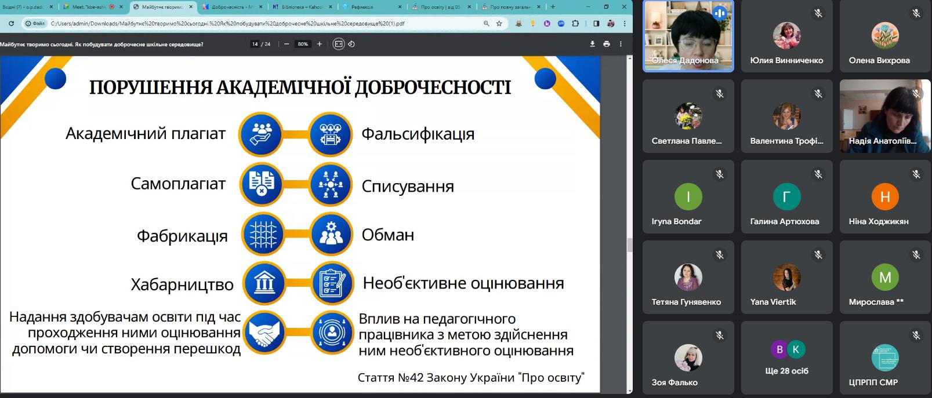Viewport: 932px width, 398px height.
Task: Download the PDF file
Action: (592, 44)
